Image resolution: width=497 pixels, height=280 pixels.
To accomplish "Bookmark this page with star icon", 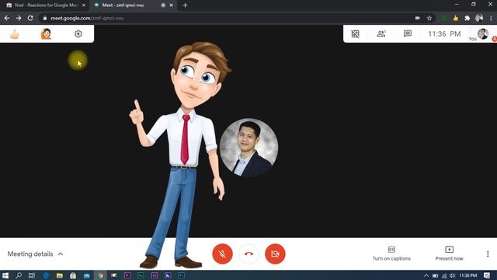I will point(429,18).
